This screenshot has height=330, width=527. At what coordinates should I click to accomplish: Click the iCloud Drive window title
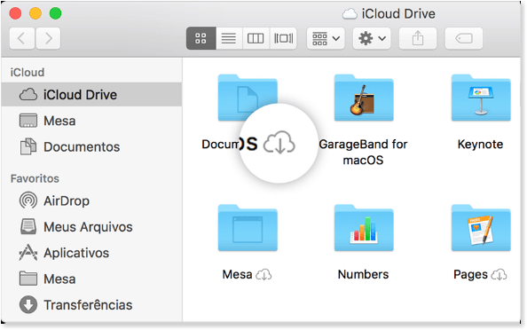398,14
